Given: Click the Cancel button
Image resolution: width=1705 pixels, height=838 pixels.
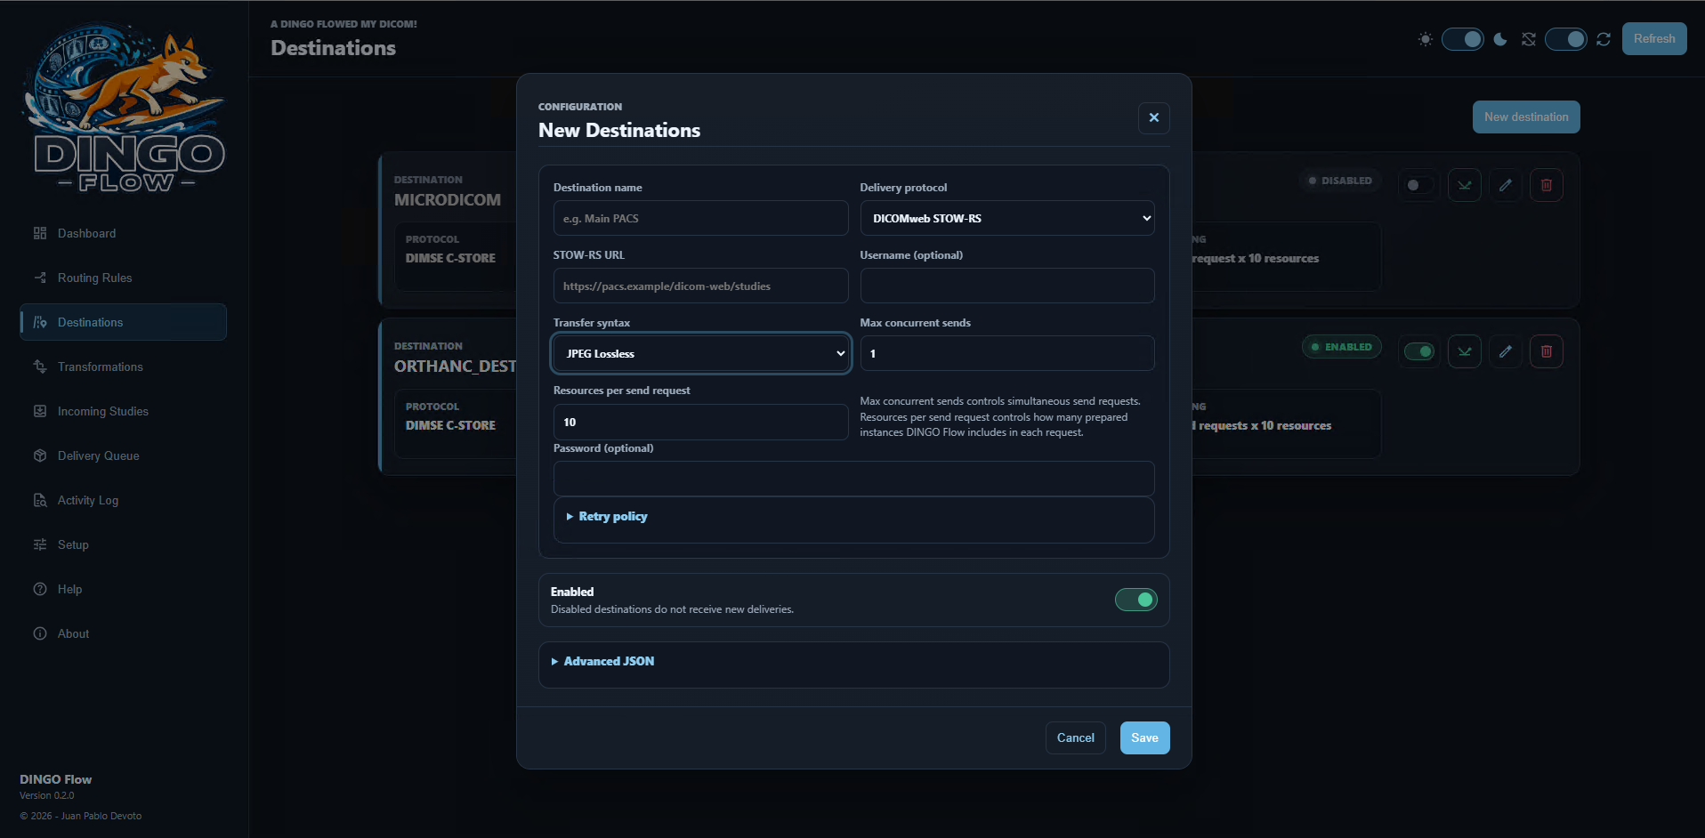Looking at the screenshot, I should [1076, 737].
